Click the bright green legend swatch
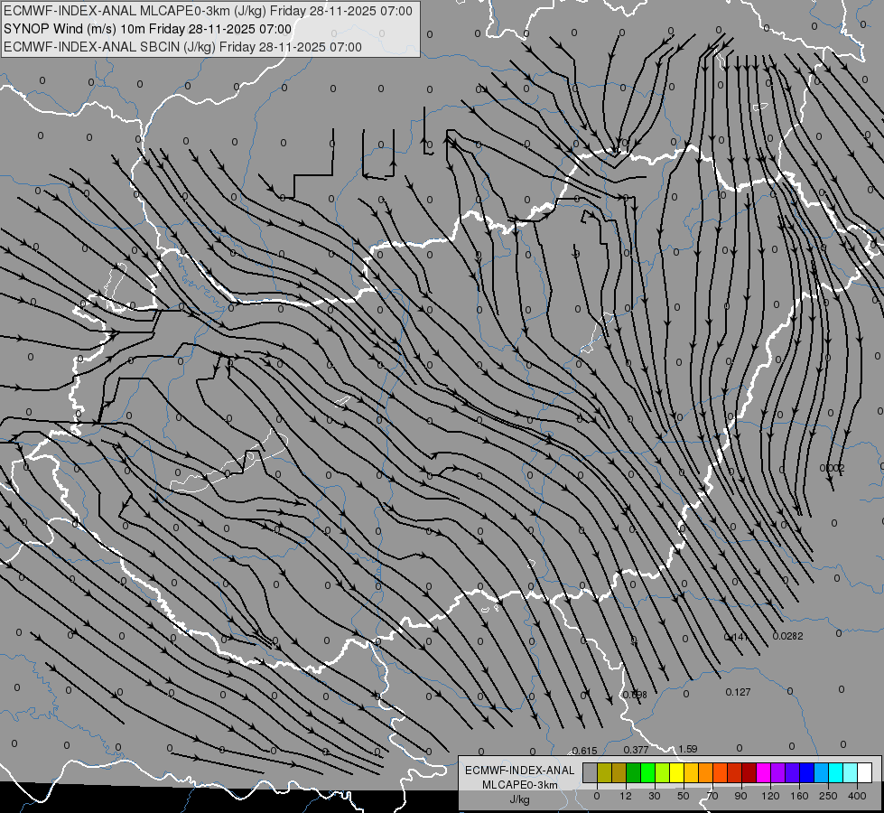884x813 pixels. click(647, 772)
